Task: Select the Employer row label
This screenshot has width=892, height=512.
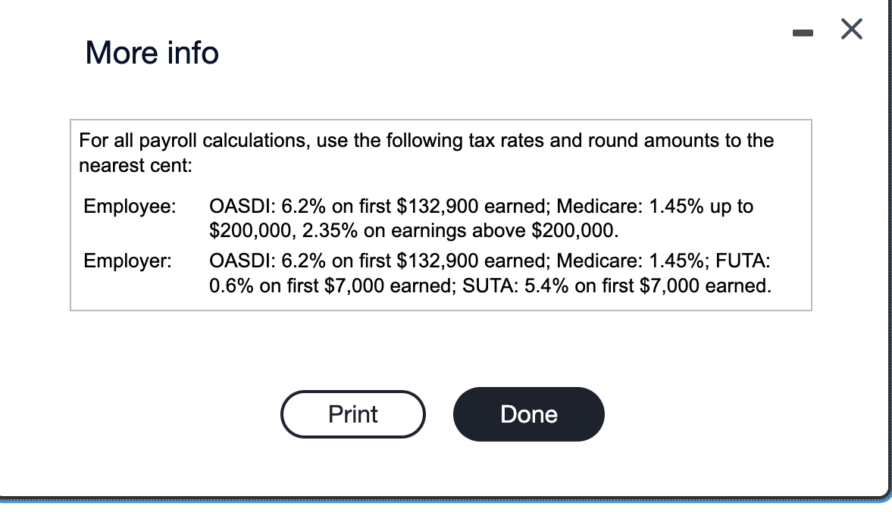Action: [x=128, y=261]
